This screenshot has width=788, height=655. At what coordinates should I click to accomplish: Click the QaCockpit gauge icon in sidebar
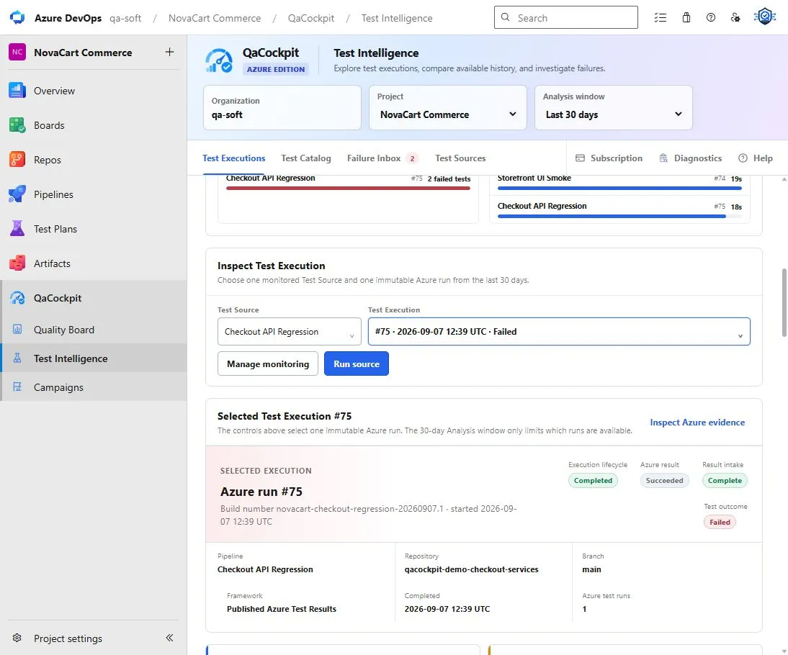(x=17, y=298)
